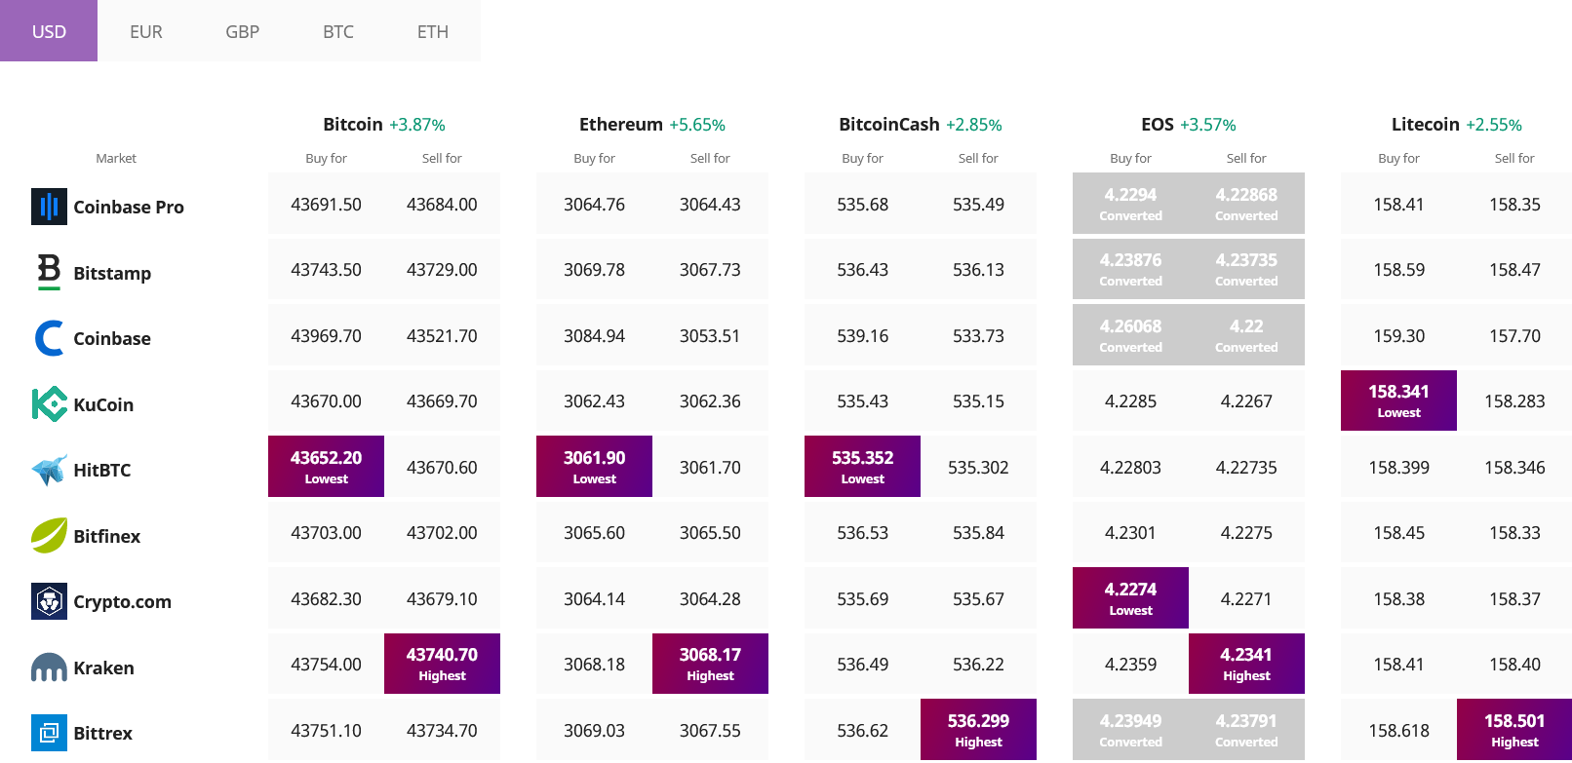Click Bittrex converted EOS buy 4.23949

(x=1130, y=729)
